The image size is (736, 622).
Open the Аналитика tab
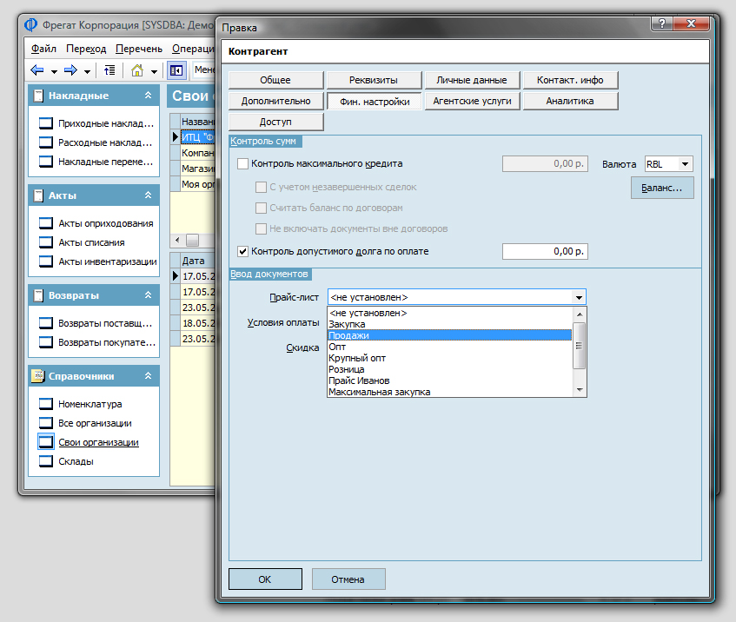(570, 101)
